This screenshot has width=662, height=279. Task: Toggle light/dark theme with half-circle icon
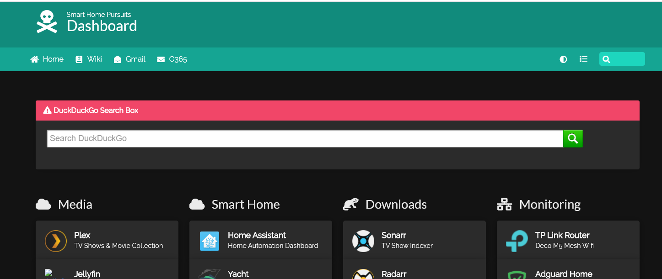(563, 59)
